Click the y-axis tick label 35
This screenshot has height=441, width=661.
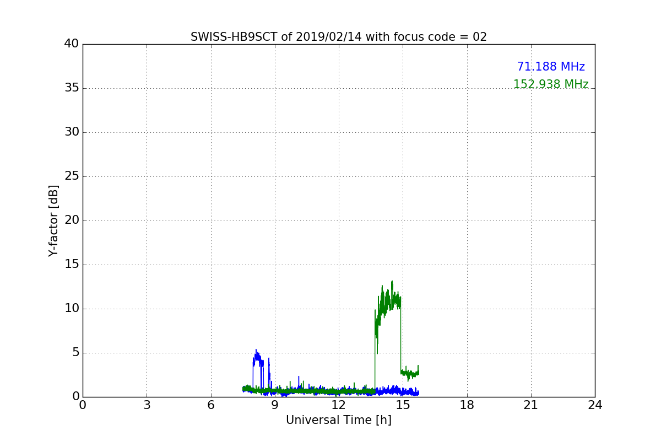[x=72, y=88]
